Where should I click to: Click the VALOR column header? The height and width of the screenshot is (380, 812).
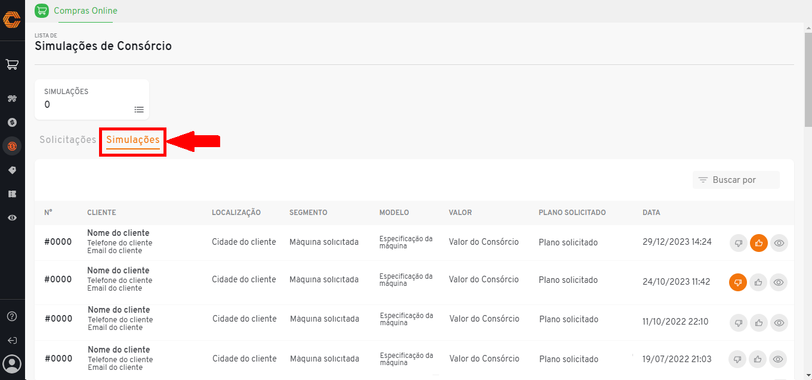[x=461, y=213]
